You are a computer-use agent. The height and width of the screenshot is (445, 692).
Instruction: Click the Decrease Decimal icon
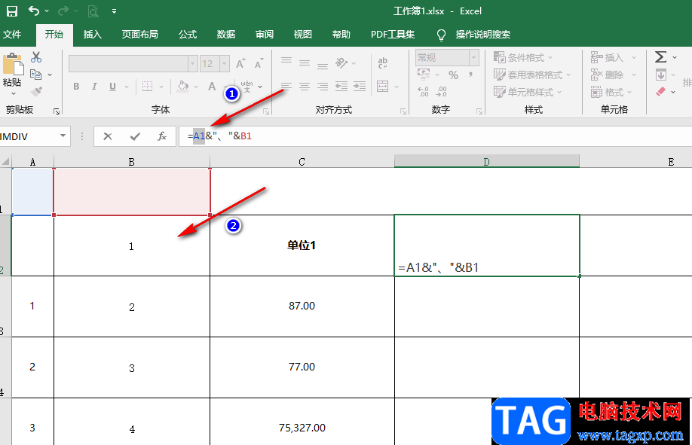tap(441, 92)
